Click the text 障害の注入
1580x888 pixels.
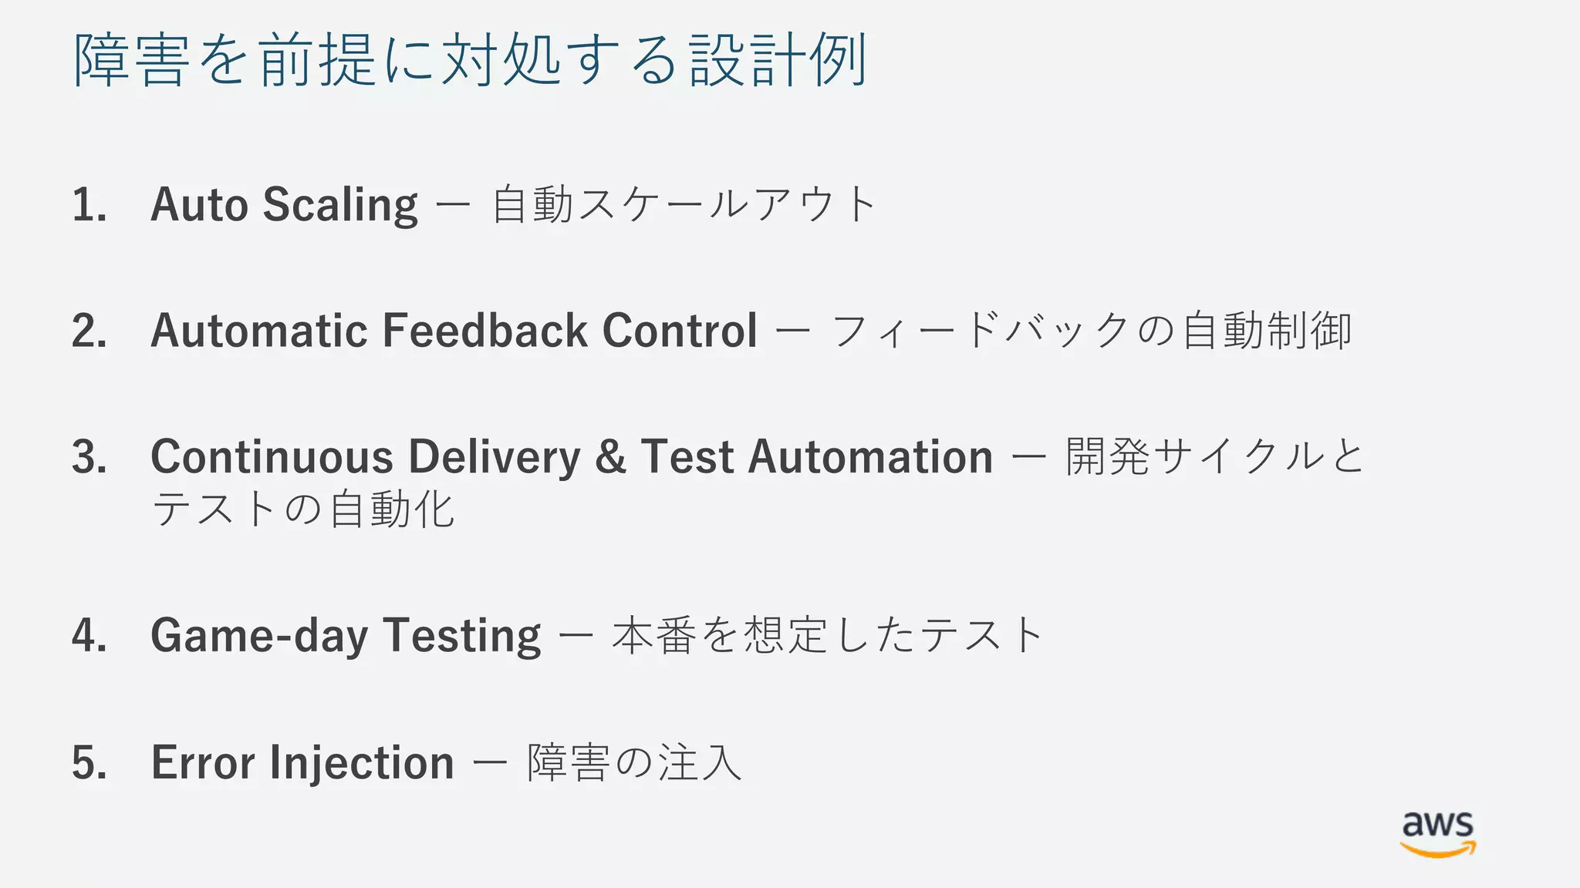[x=634, y=762]
